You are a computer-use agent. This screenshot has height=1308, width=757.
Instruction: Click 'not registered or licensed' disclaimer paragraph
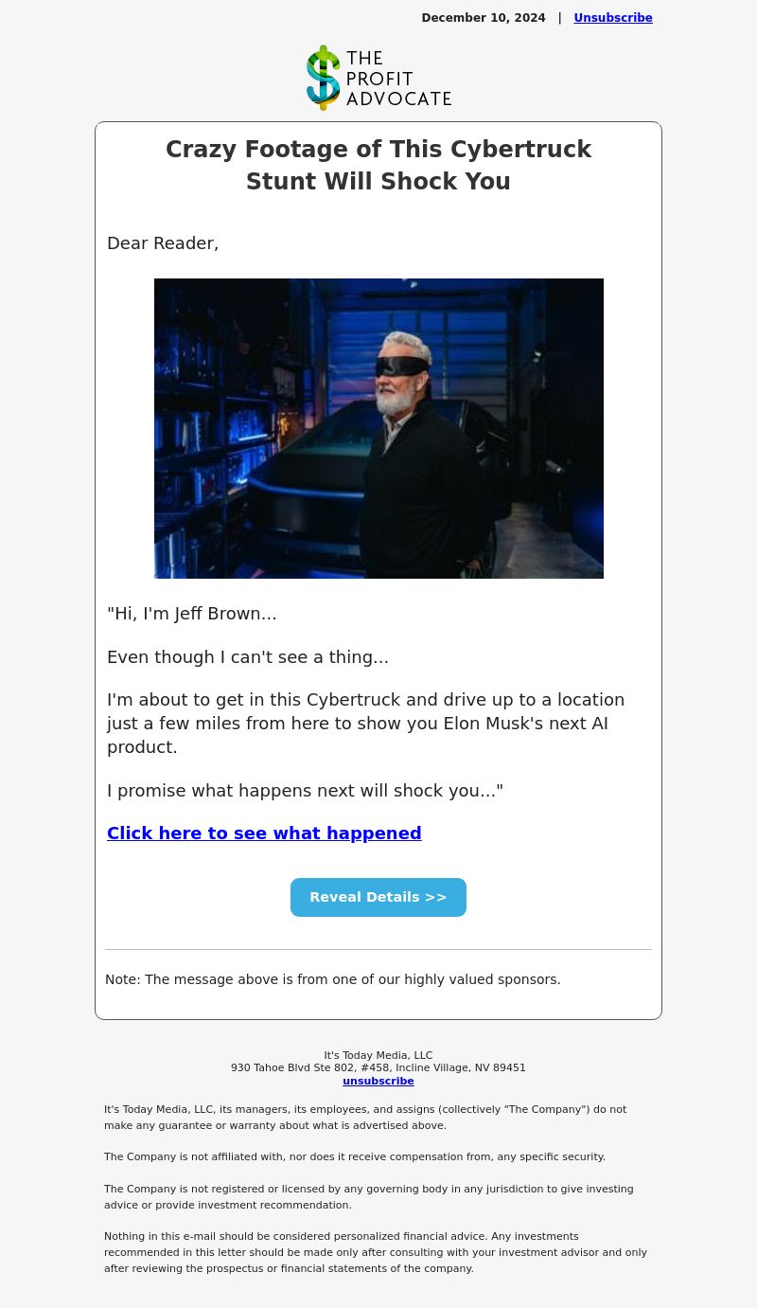[x=369, y=1197]
